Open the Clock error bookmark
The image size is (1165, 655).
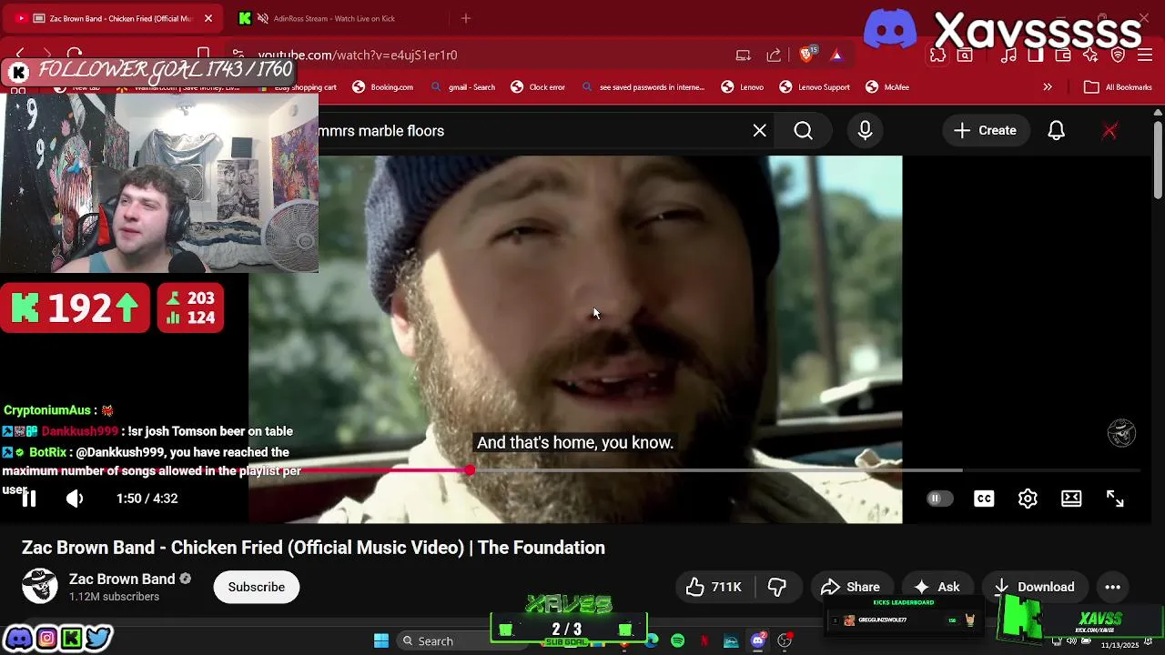click(537, 87)
